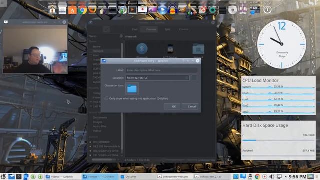Image resolution: width=320 pixels, height=180 pixels.
Task: Click the CPU Load Monitor widget title
Action: (x=260, y=80)
